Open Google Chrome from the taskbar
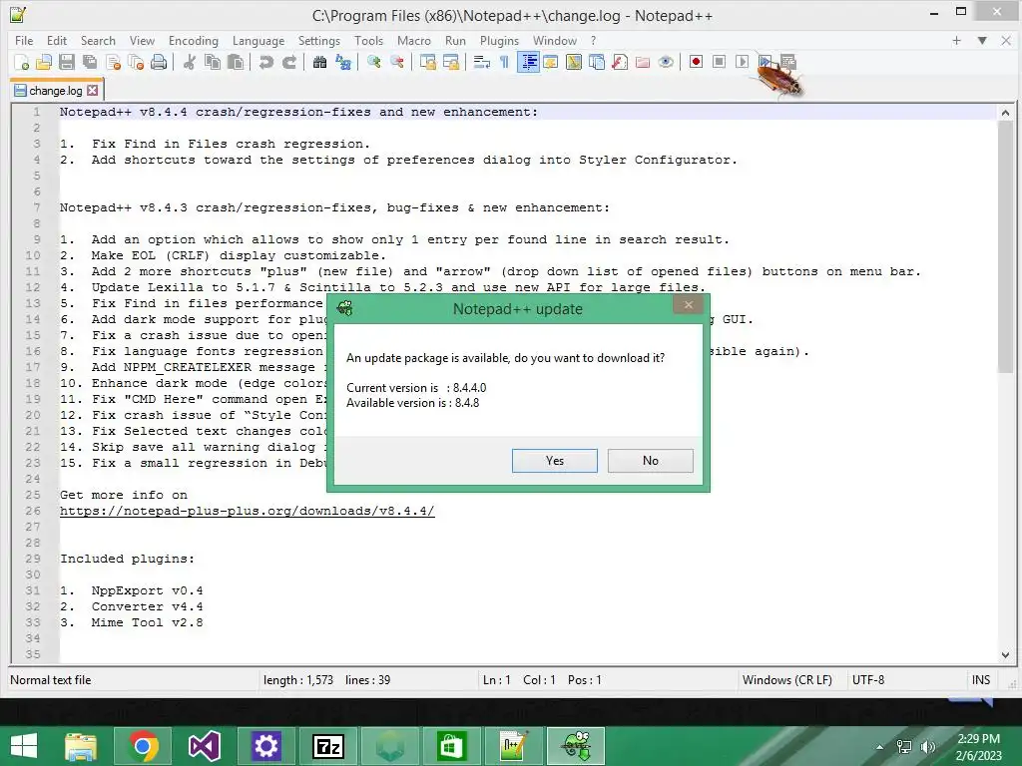 143,746
